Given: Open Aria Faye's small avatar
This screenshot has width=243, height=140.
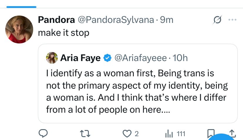Looking at the screenshot, I should pyautogui.click(x=52, y=58).
